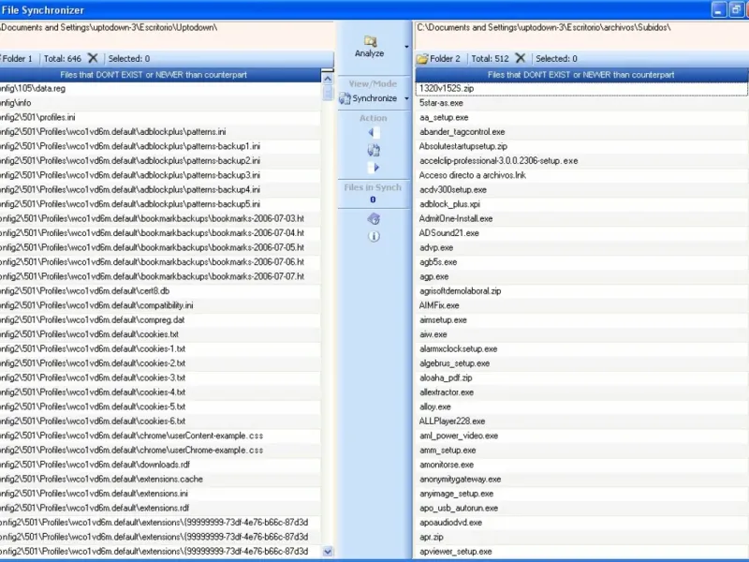Click the copy-to-right arrow action icon

pos(373,168)
